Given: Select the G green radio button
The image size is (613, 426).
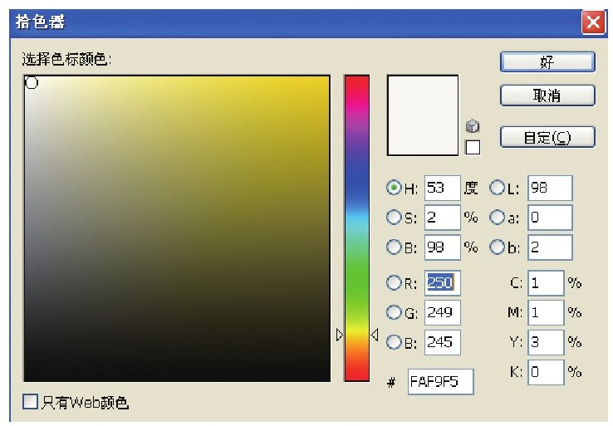Looking at the screenshot, I should tap(394, 312).
